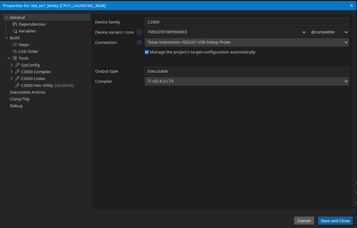Click info icon beside Device variant / core

[139, 32]
